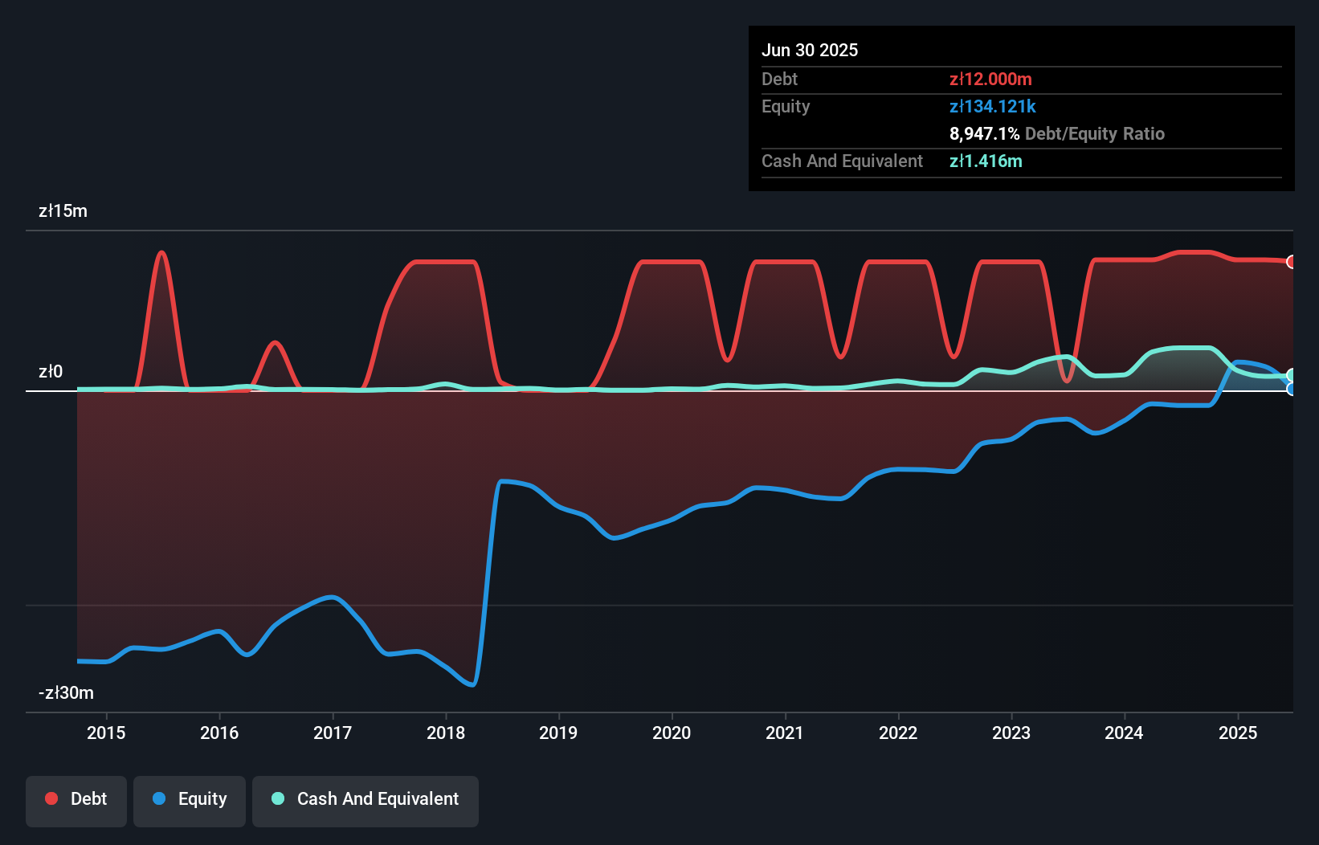This screenshot has height=845, width=1319.
Task: Click the blue dot icon in the Equity legend chip
Action: 157,798
